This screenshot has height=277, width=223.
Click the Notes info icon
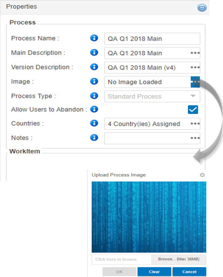point(94,137)
